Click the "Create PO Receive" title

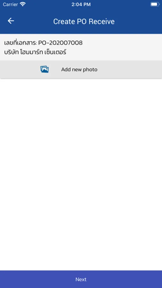pos(84,21)
